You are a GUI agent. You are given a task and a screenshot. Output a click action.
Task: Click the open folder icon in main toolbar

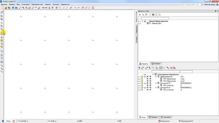click(6, 8)
